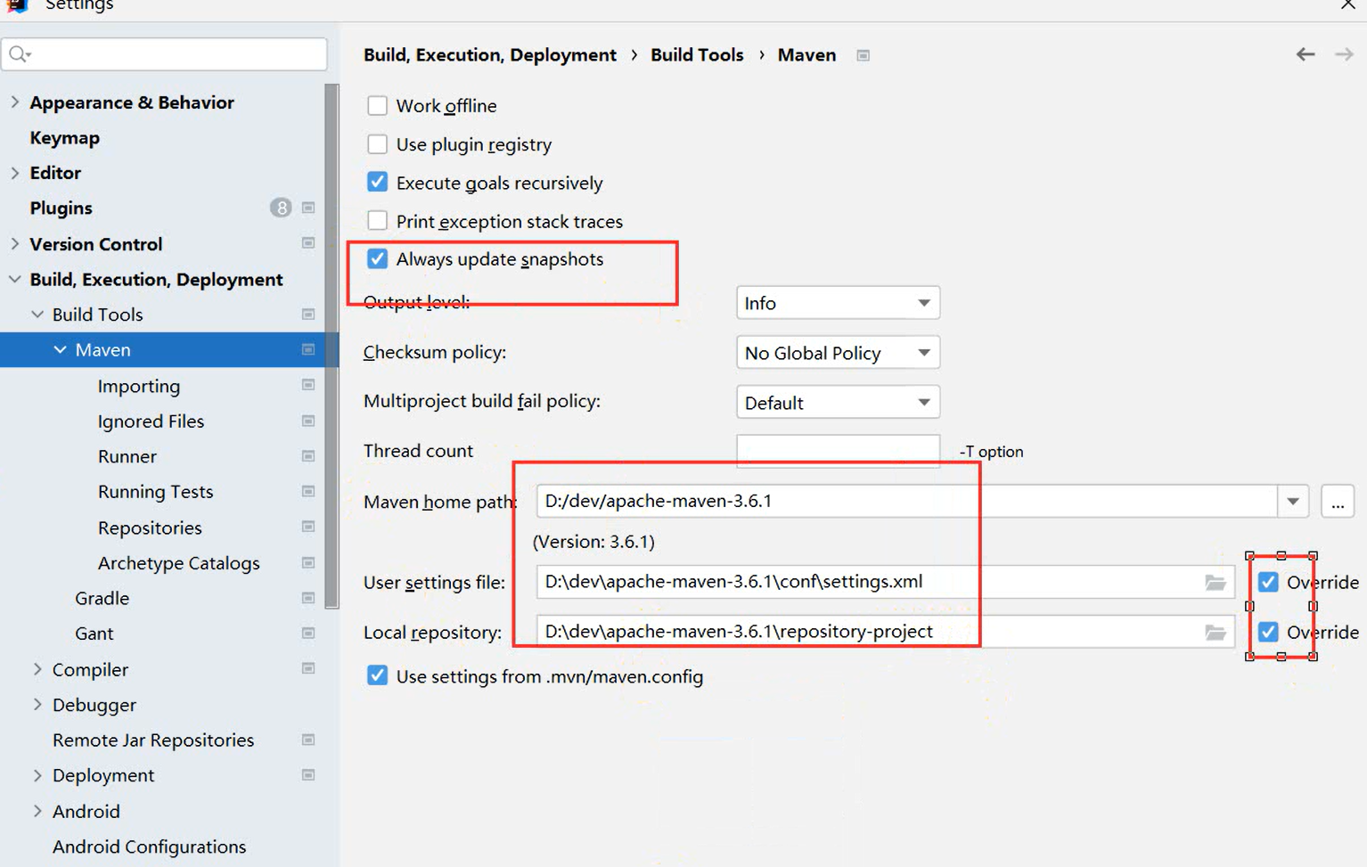Expand the Android node
The width and height of the screenshot is (1367, 867).
pyautogui.click(x=37, y=811)
